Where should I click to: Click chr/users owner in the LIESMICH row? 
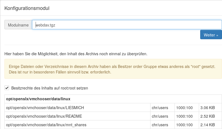pos(160,108)
